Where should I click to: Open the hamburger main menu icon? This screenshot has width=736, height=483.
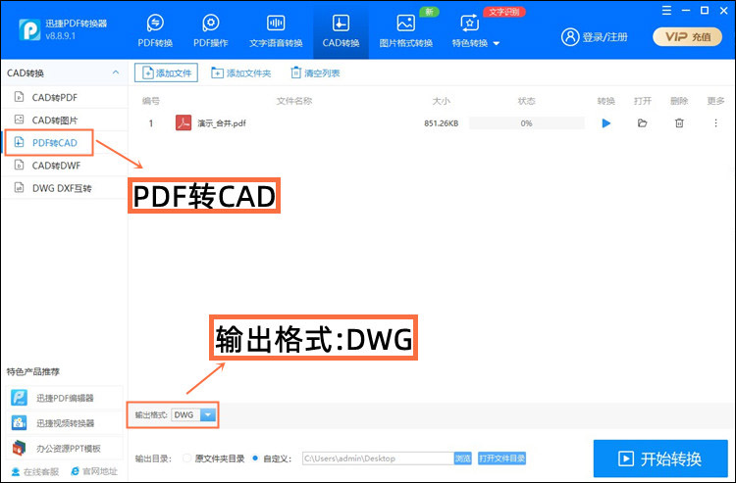click(666, 11)
